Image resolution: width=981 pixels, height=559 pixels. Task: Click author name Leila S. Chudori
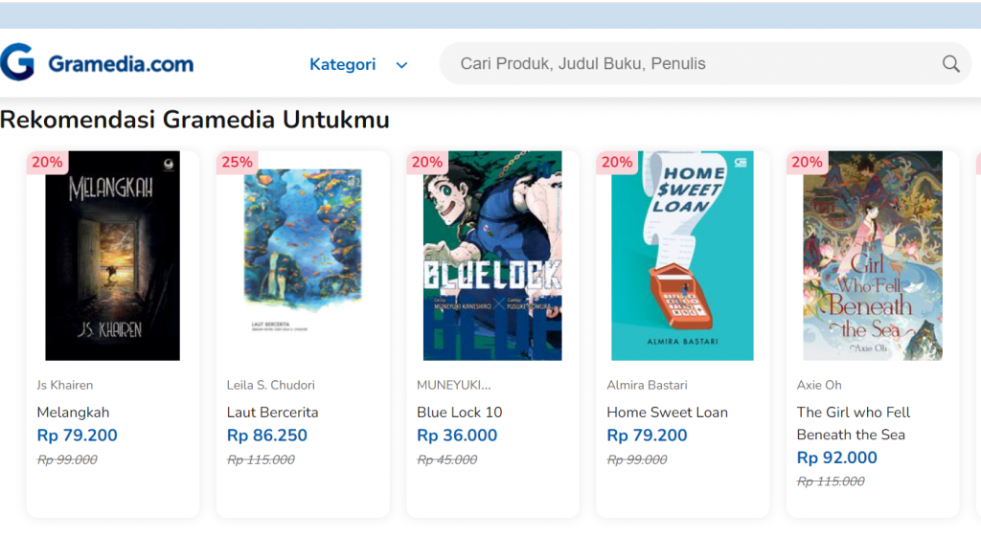point(270,385)
